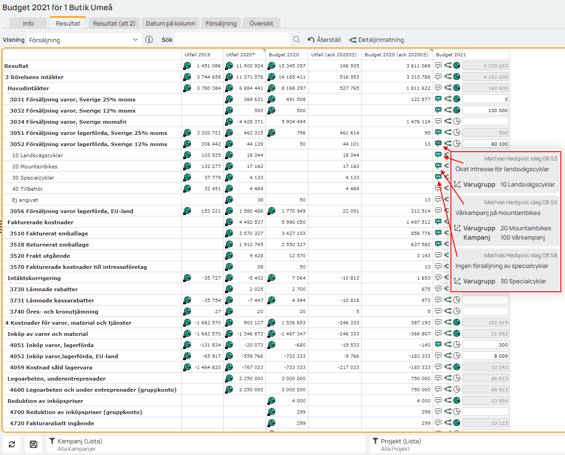
Task: Click comment text Ökat intresse för landsvägscyklar
Action: click(502, 169)
